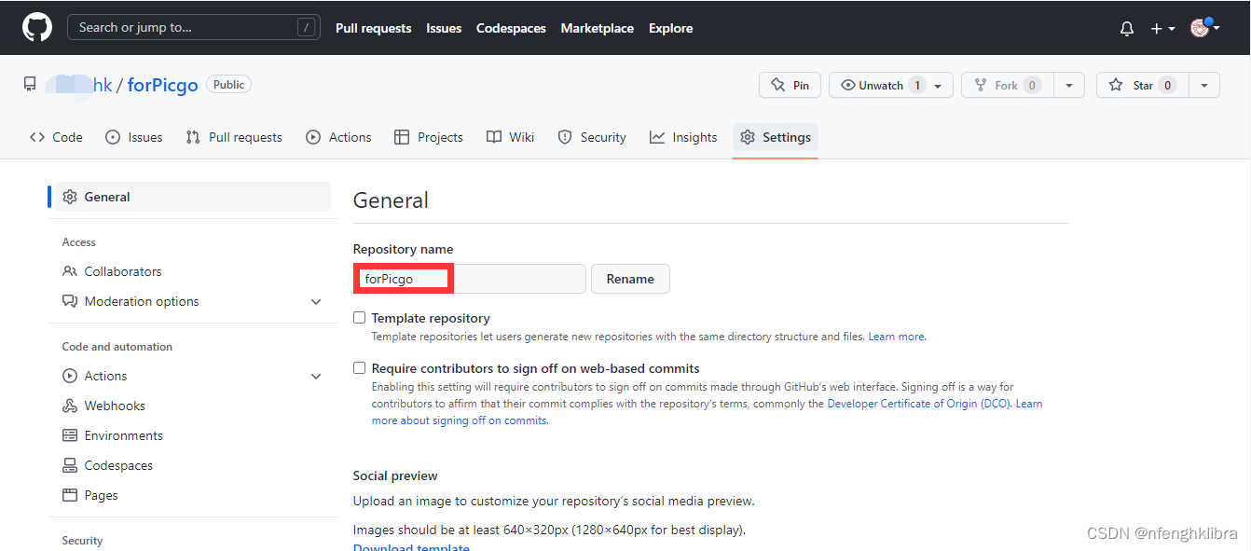
Task: Open Explore in the top navigation
Action: tap(671, 28)
